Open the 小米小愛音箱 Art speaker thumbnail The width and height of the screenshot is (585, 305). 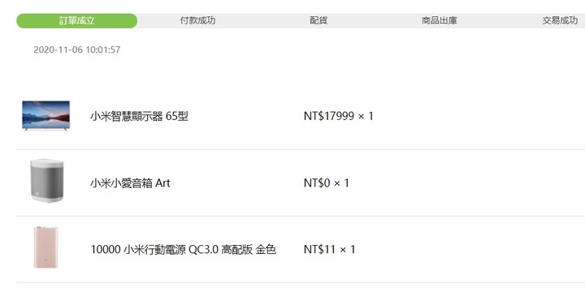pos(46,181)
